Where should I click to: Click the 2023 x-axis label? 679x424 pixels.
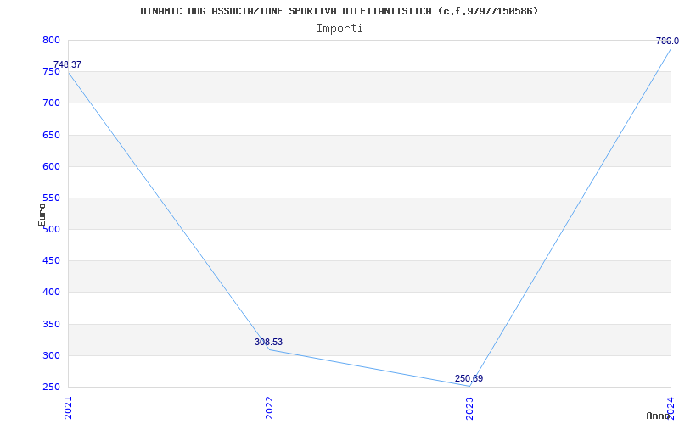[470, 408]
